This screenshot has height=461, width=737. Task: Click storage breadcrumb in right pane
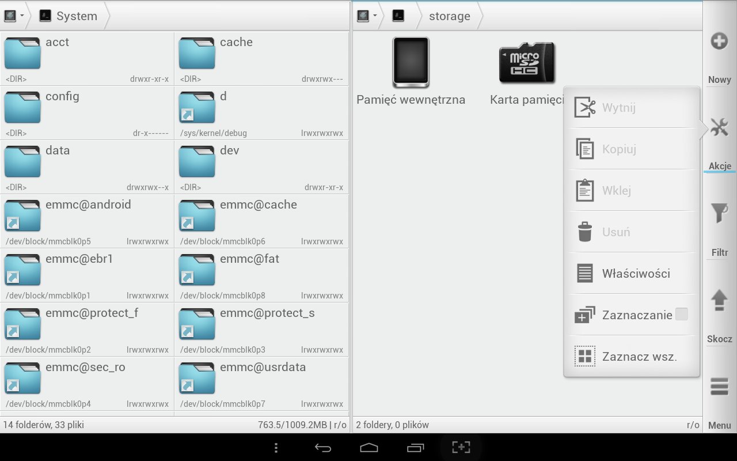(x=449, y=16)
